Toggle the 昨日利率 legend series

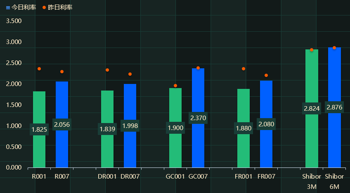[x=57, y=7]
